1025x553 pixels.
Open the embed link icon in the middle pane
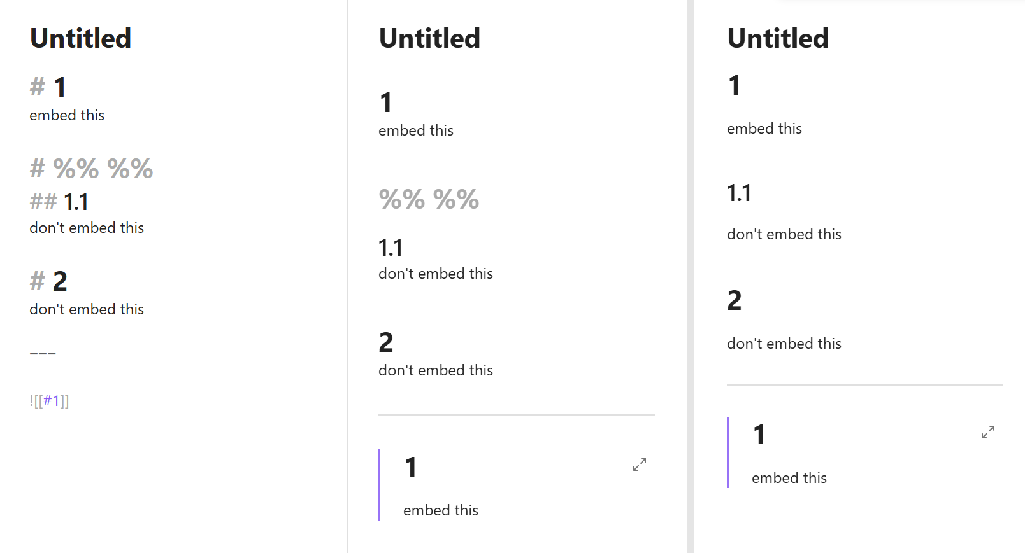pyautogui.click(x=640, y=465)
